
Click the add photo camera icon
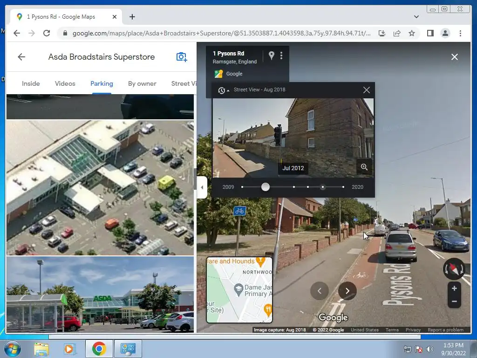tap(182, 56)
